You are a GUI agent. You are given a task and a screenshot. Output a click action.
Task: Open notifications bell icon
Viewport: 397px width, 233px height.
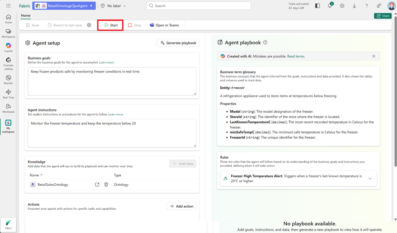[x=330, y=6]
